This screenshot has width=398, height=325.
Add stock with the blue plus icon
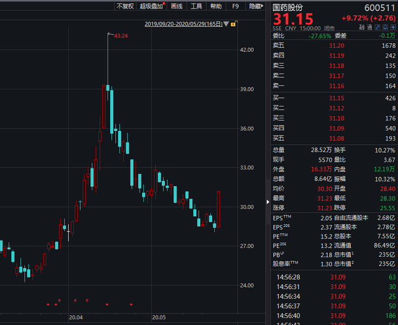point(393,27)
